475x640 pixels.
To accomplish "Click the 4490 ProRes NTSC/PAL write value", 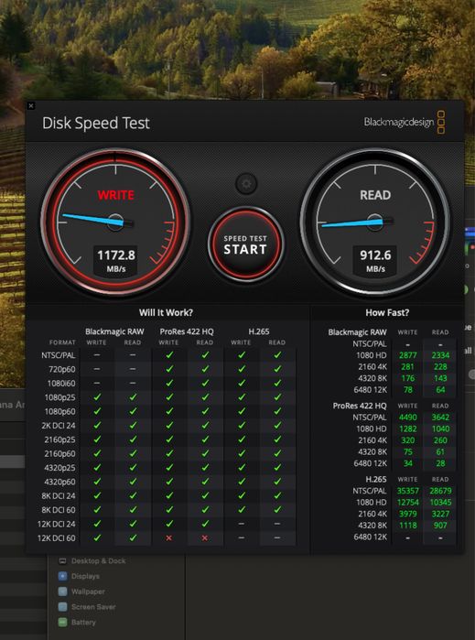I will (407, 418).
